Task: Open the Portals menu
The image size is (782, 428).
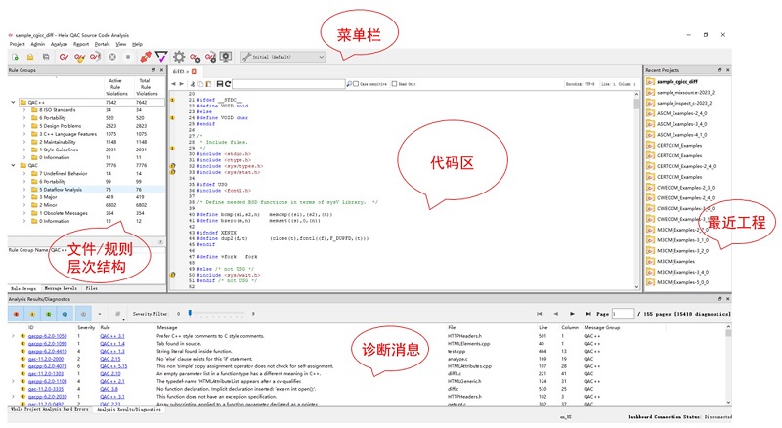Action: [103, 44]
